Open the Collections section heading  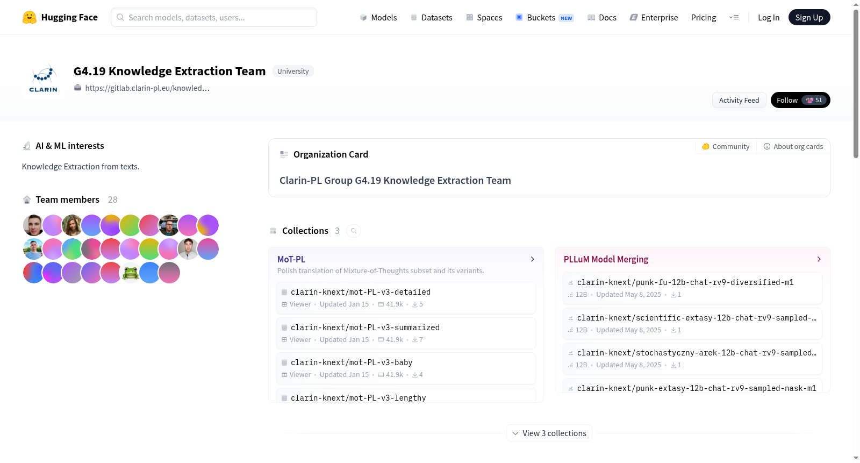[x=305, y=231]
